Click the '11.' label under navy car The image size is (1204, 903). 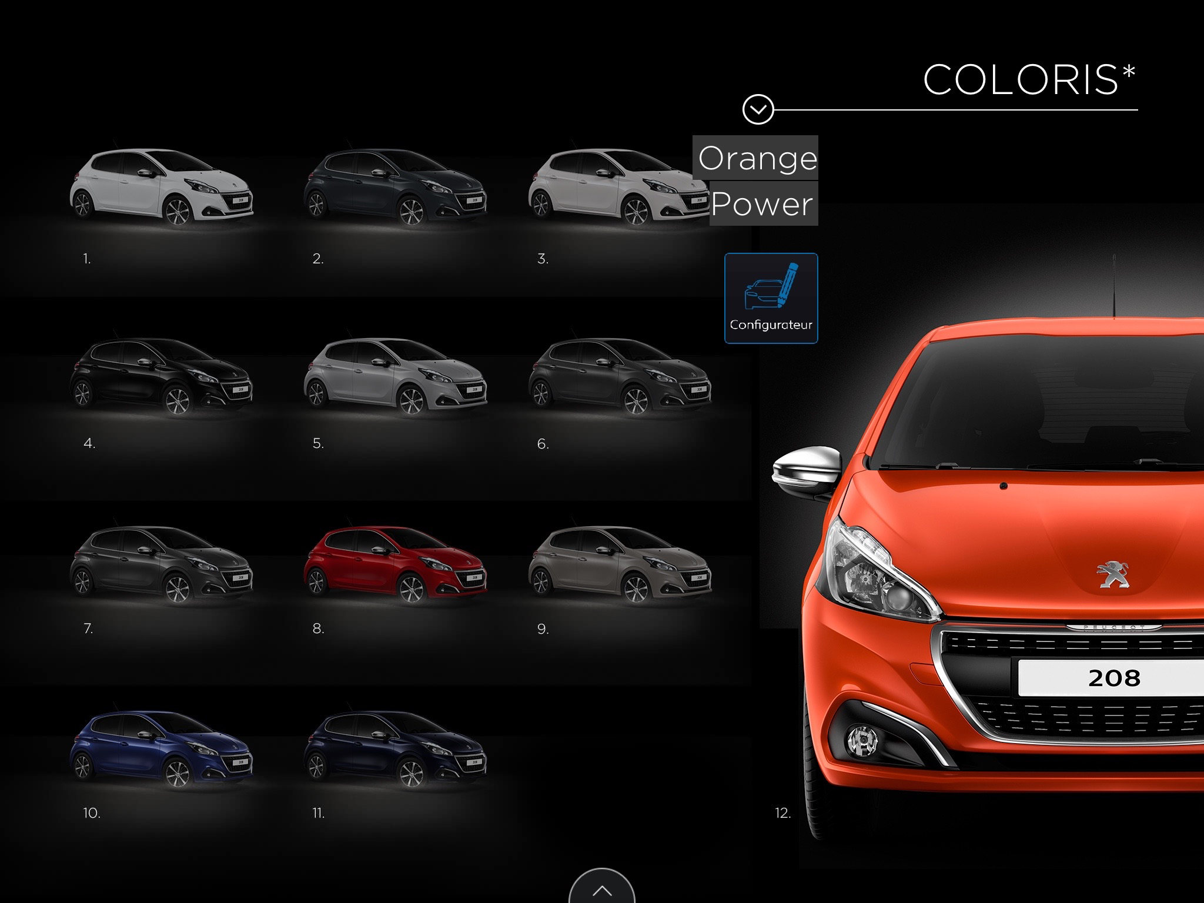point(318,813)
